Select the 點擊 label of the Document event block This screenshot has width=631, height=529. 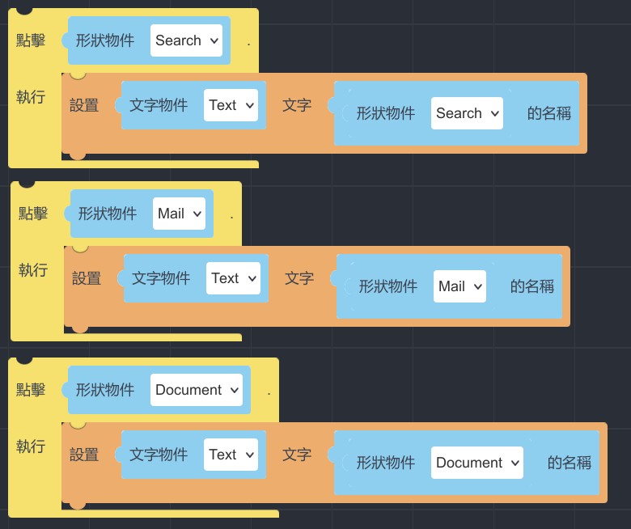(31, 390)
